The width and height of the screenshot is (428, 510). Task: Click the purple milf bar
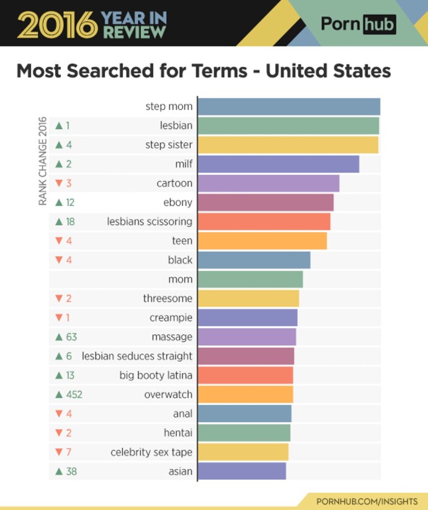click(x=279, y=164)
